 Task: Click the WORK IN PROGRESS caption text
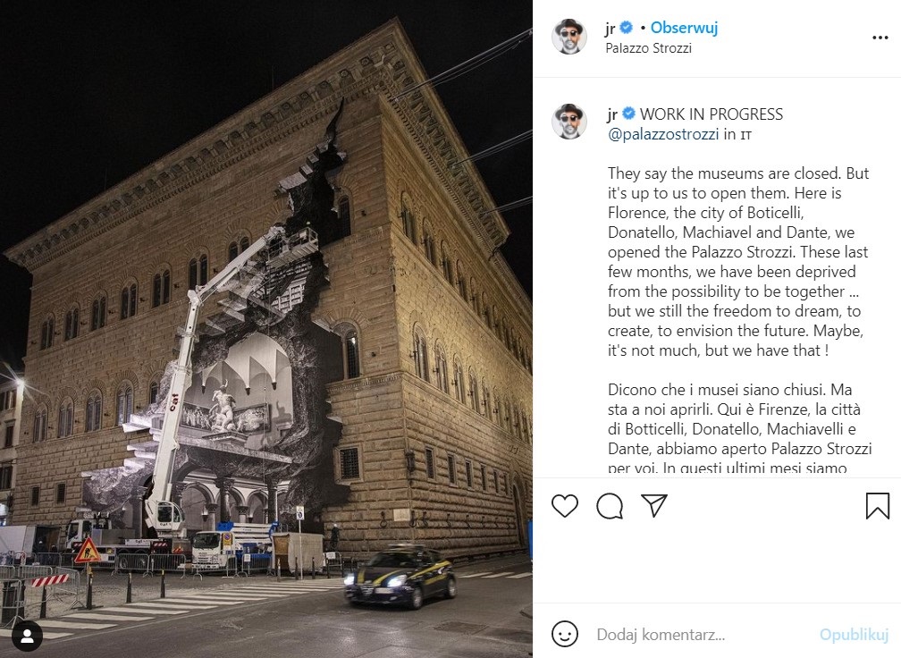(x=712, y=114)
